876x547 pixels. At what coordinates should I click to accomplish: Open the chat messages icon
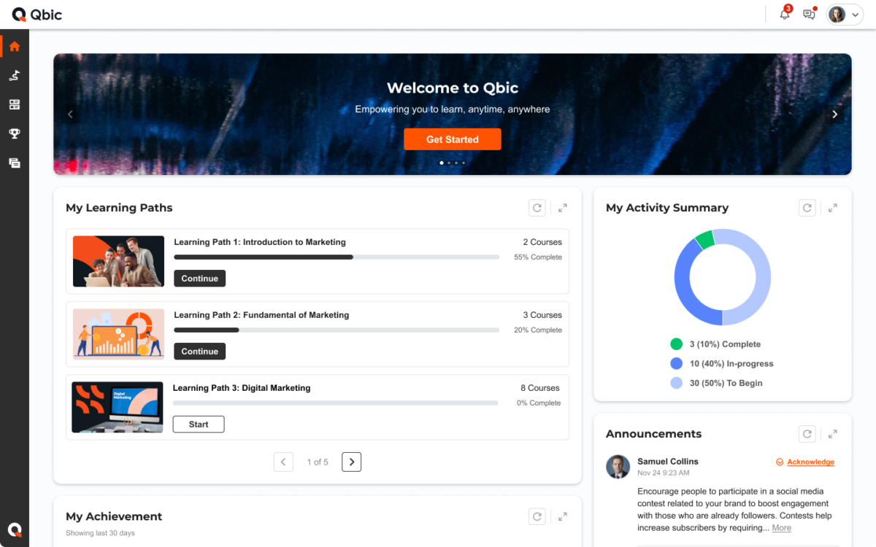pyautogui.click(x=809, y=14)
